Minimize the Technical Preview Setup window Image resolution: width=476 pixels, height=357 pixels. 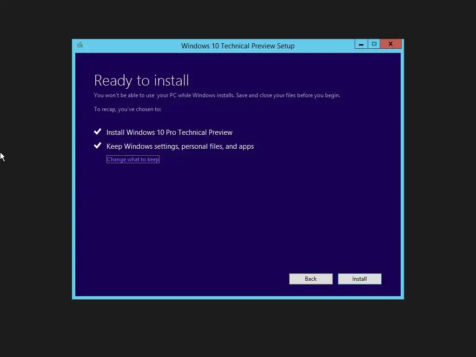click(361, 44)
